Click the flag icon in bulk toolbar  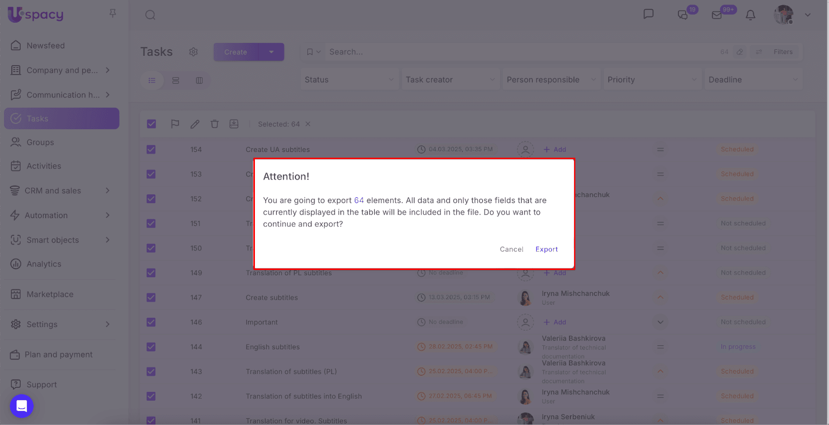[175, 124]
